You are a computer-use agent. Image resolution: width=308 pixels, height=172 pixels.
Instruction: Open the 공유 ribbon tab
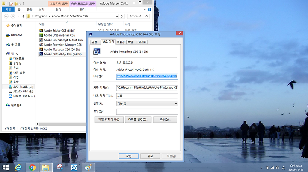(x=30, y=9)
